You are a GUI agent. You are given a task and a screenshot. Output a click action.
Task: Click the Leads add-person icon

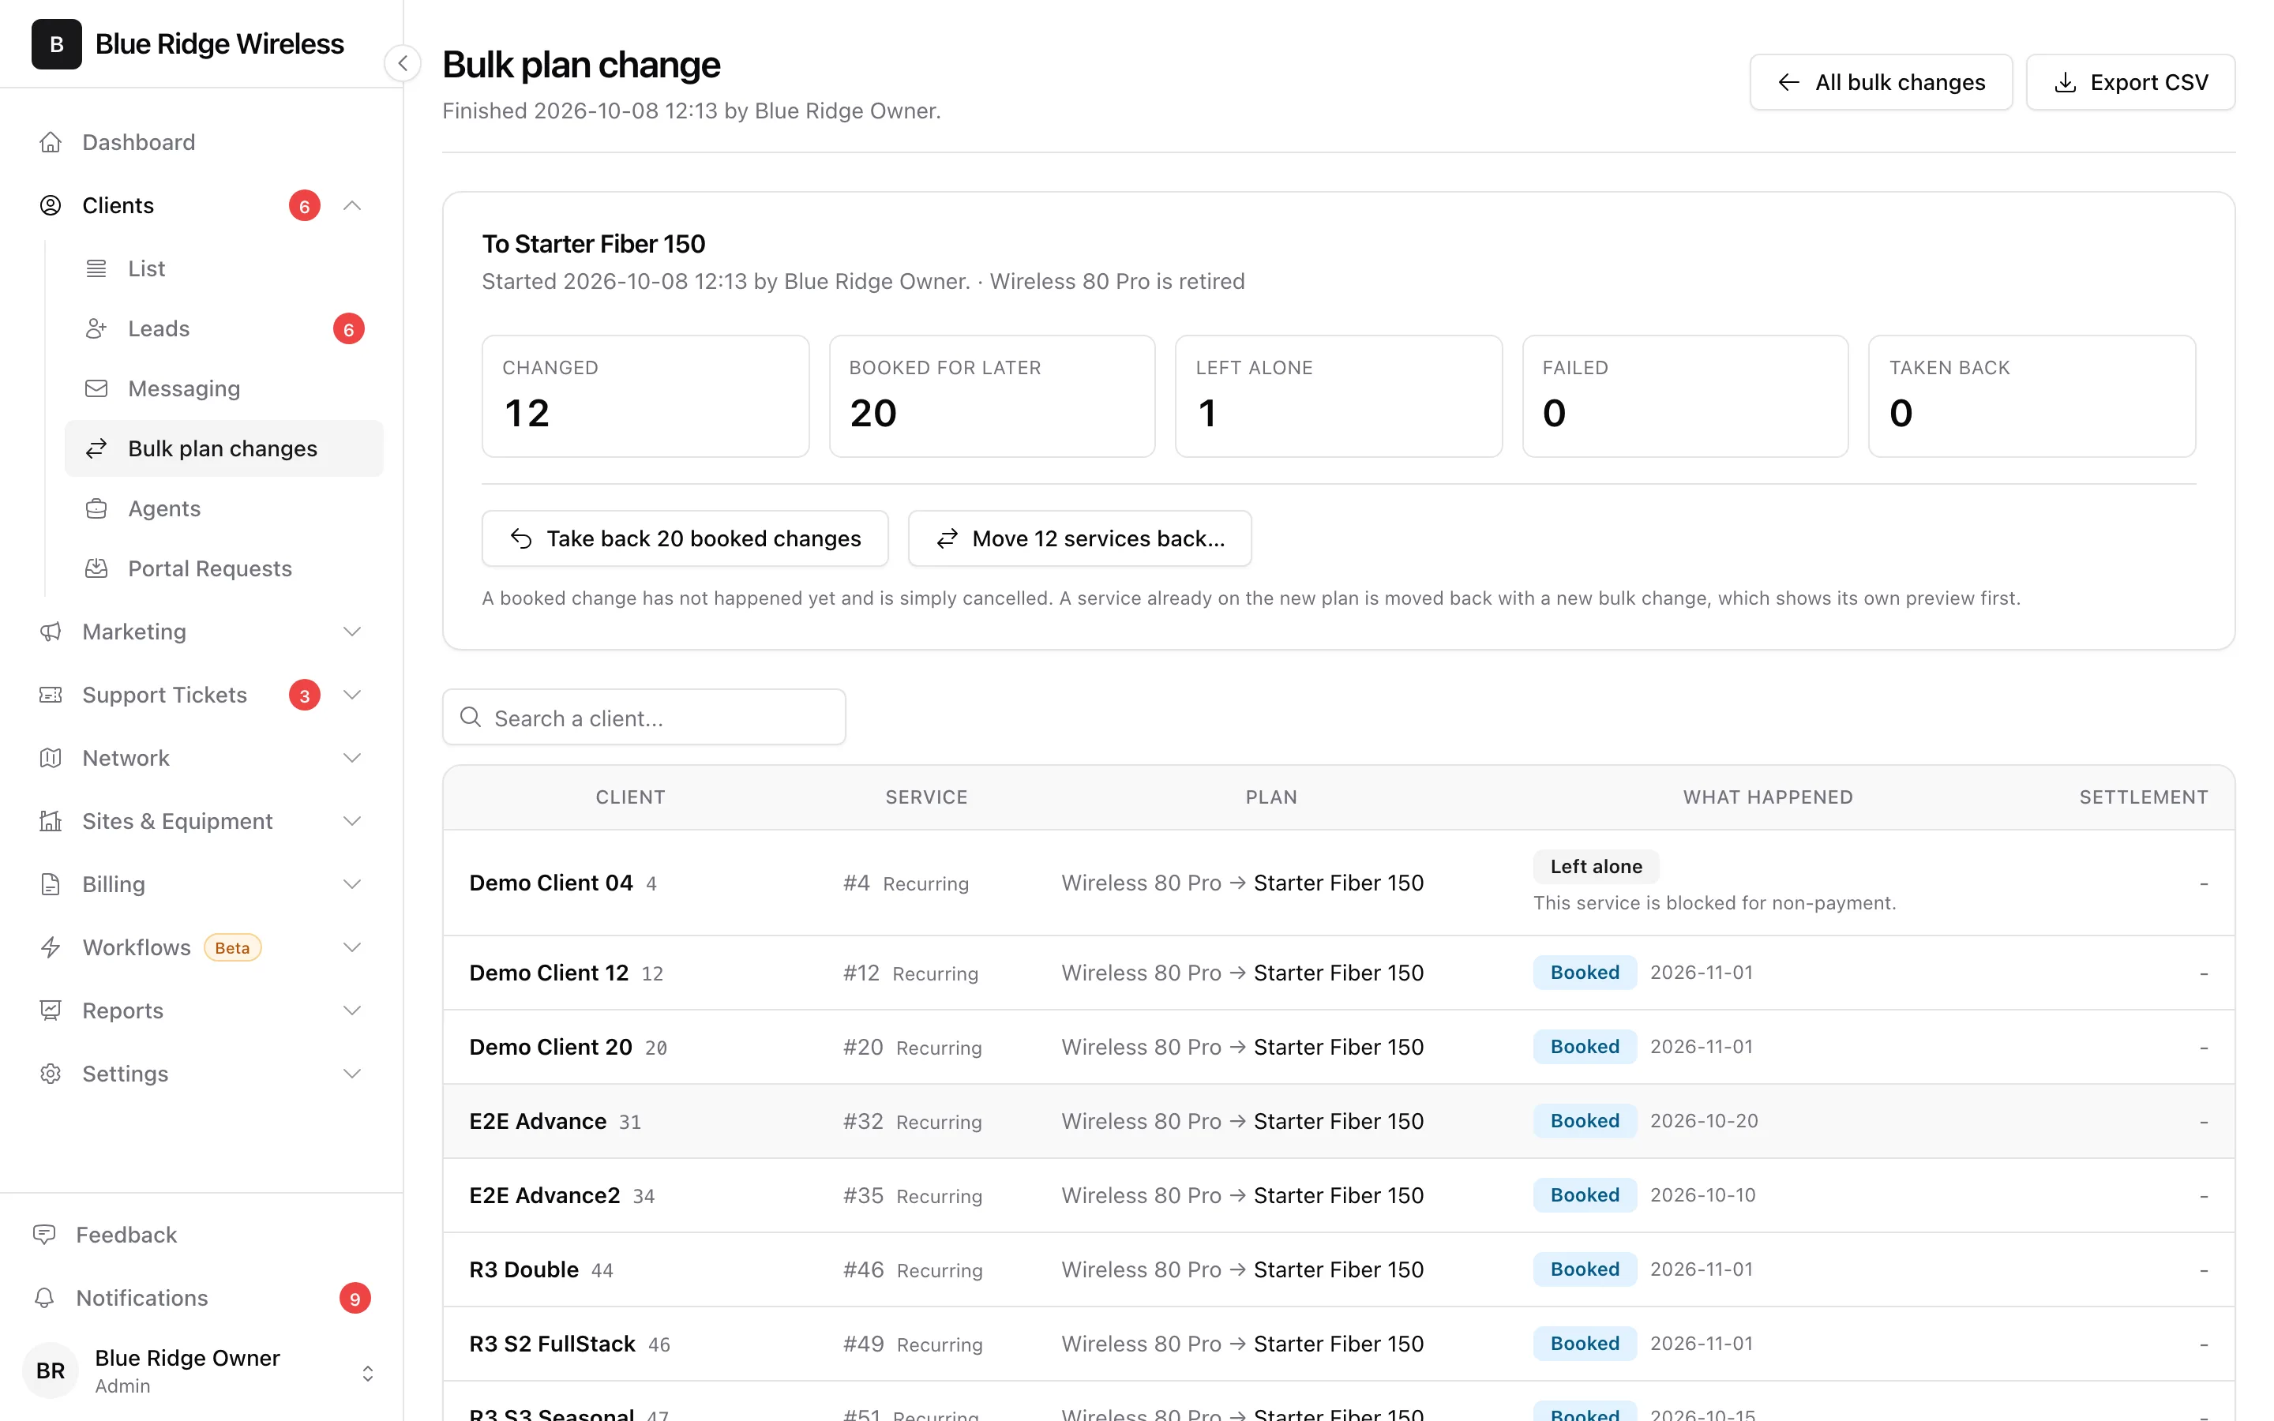coord(96,329)
